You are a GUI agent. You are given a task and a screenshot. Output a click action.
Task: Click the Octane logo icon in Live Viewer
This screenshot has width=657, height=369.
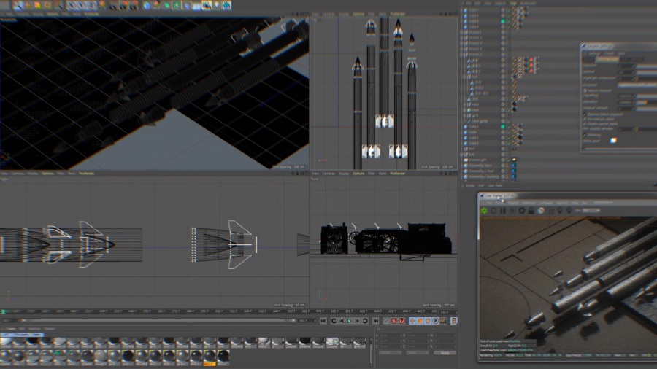(484, 211)
